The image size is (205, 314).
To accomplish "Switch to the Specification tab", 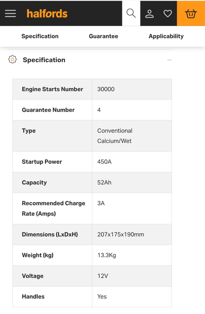I will tap(40, 36).
